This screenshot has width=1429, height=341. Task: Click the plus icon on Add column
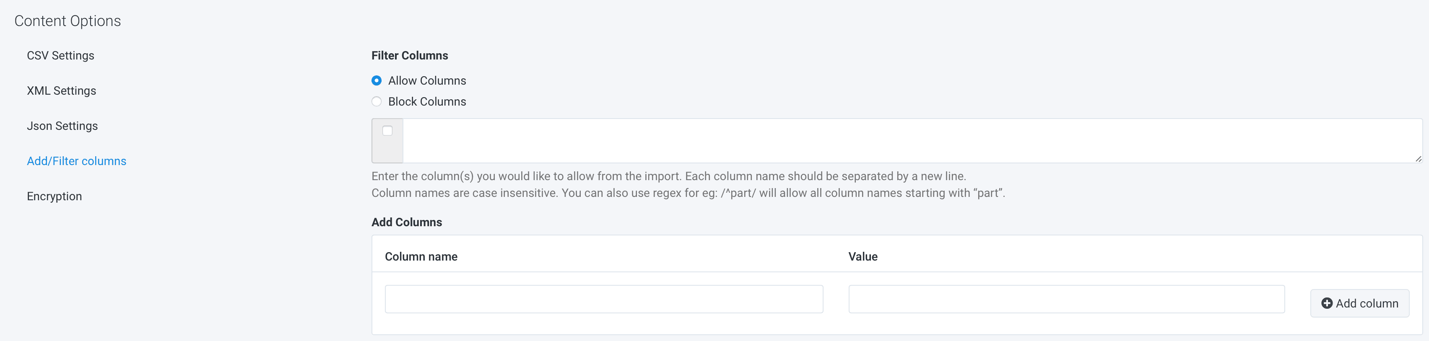click(x=1326, y=303)
